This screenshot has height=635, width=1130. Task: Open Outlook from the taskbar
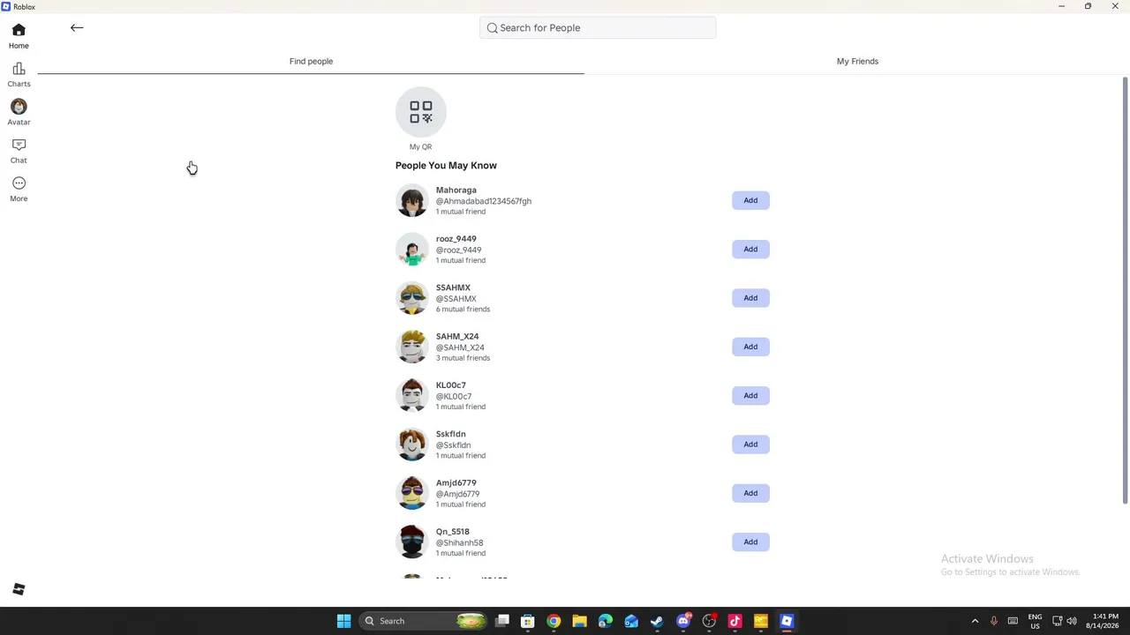[x=631, y=621]
